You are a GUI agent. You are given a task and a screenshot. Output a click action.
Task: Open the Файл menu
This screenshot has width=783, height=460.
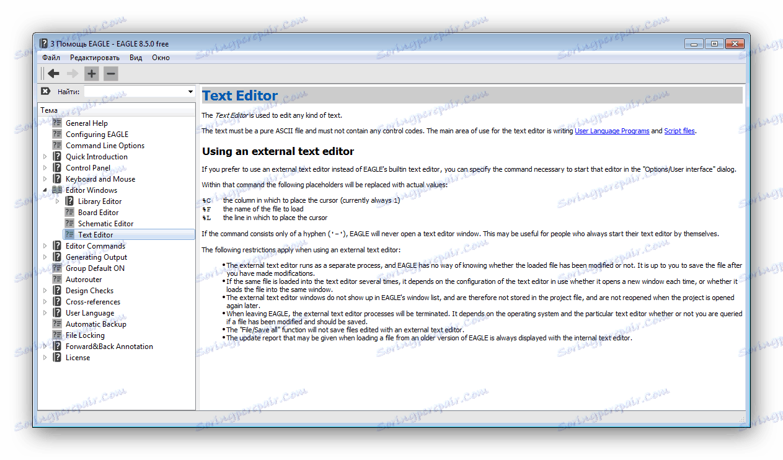coord(51,58)
